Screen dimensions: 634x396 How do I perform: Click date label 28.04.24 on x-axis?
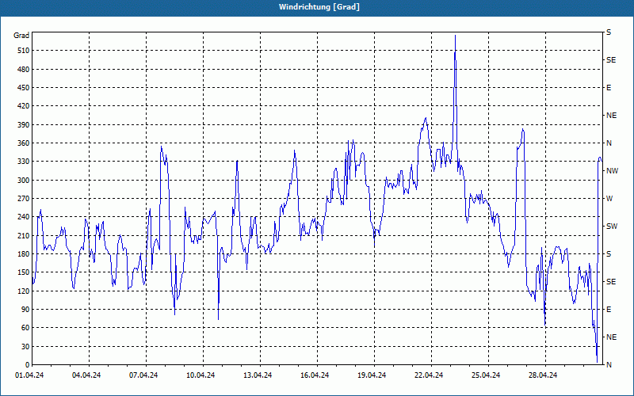point(542,375)
